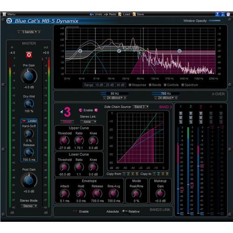This screenshot has height=233, width=233.
Task: Select Range 20 dB
Action: (110, 85)
